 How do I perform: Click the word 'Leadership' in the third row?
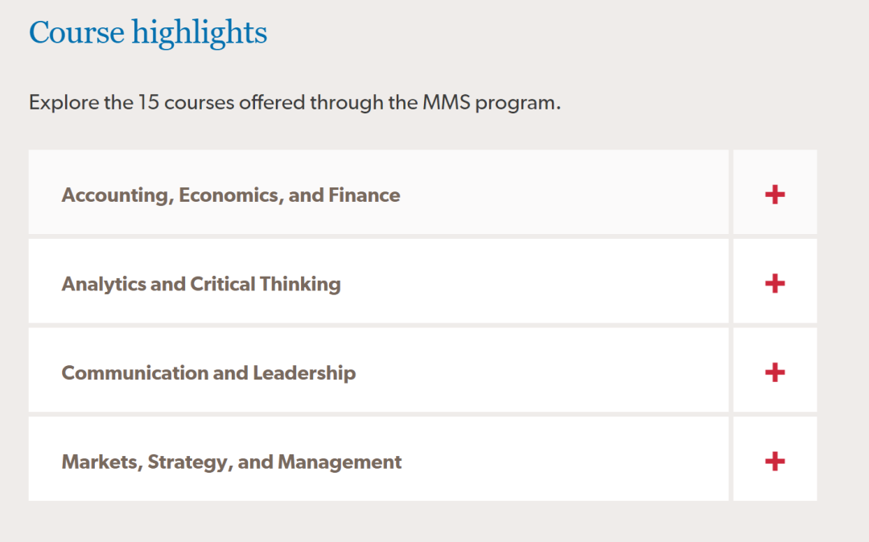(304, 373)
